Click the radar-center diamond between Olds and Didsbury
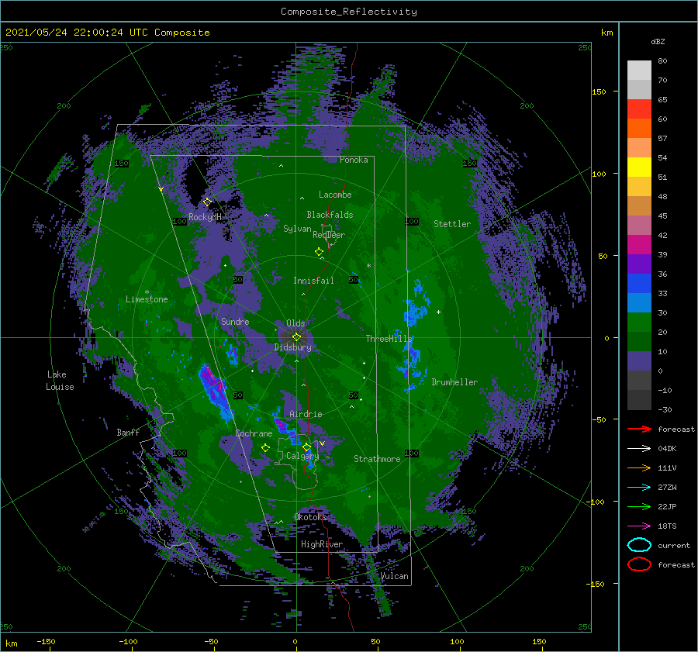The width and height of the screenshot is (698, 652). click(296, 337)
